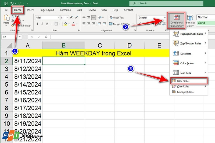Screen dimensions: 215x143
Task: Center text horizontally icon
Action: coord(89,24)
